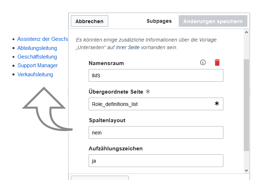Open the Verkaufsleitung page link
Image resolution: width=255 pixels, height=180 pixels.
point(35,74)
